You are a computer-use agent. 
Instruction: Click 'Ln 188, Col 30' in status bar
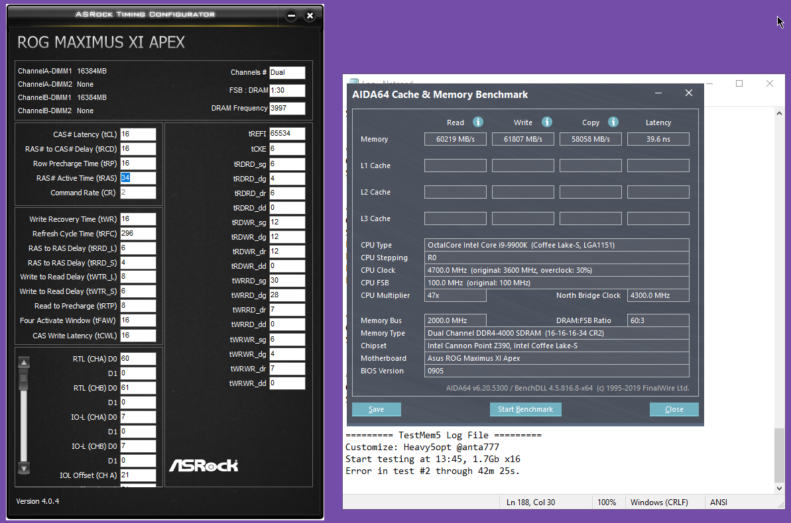[x=530, y=502]
